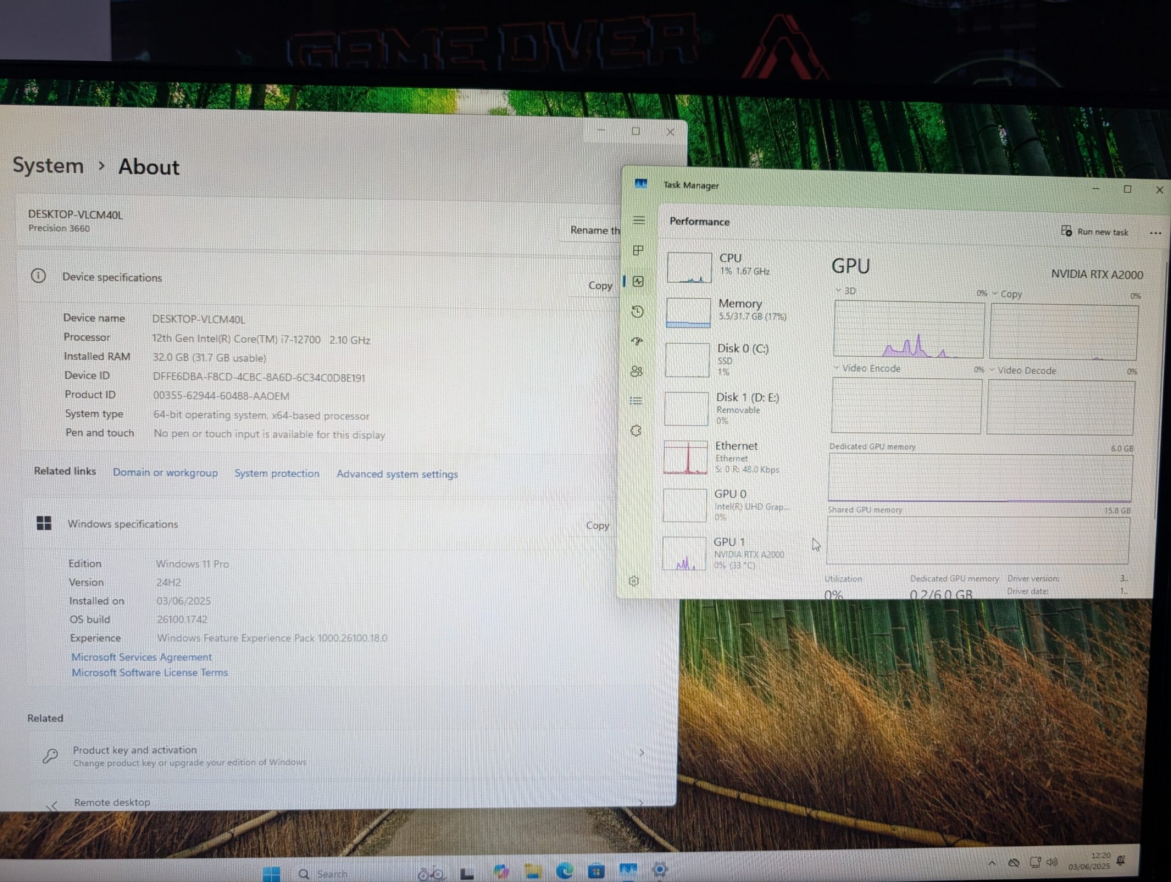
Task: Open the three-dot more options menu
Action: pos(1155,233)
